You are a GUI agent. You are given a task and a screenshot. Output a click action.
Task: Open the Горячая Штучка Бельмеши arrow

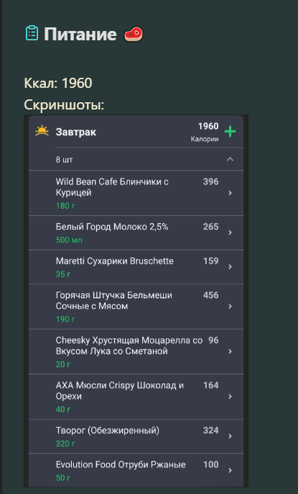pyautogui.click(x=231, y=306)
